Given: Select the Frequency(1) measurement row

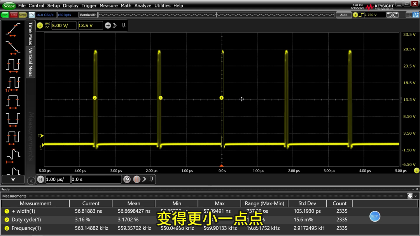Looking at the screenshot, I should point(210,228).
